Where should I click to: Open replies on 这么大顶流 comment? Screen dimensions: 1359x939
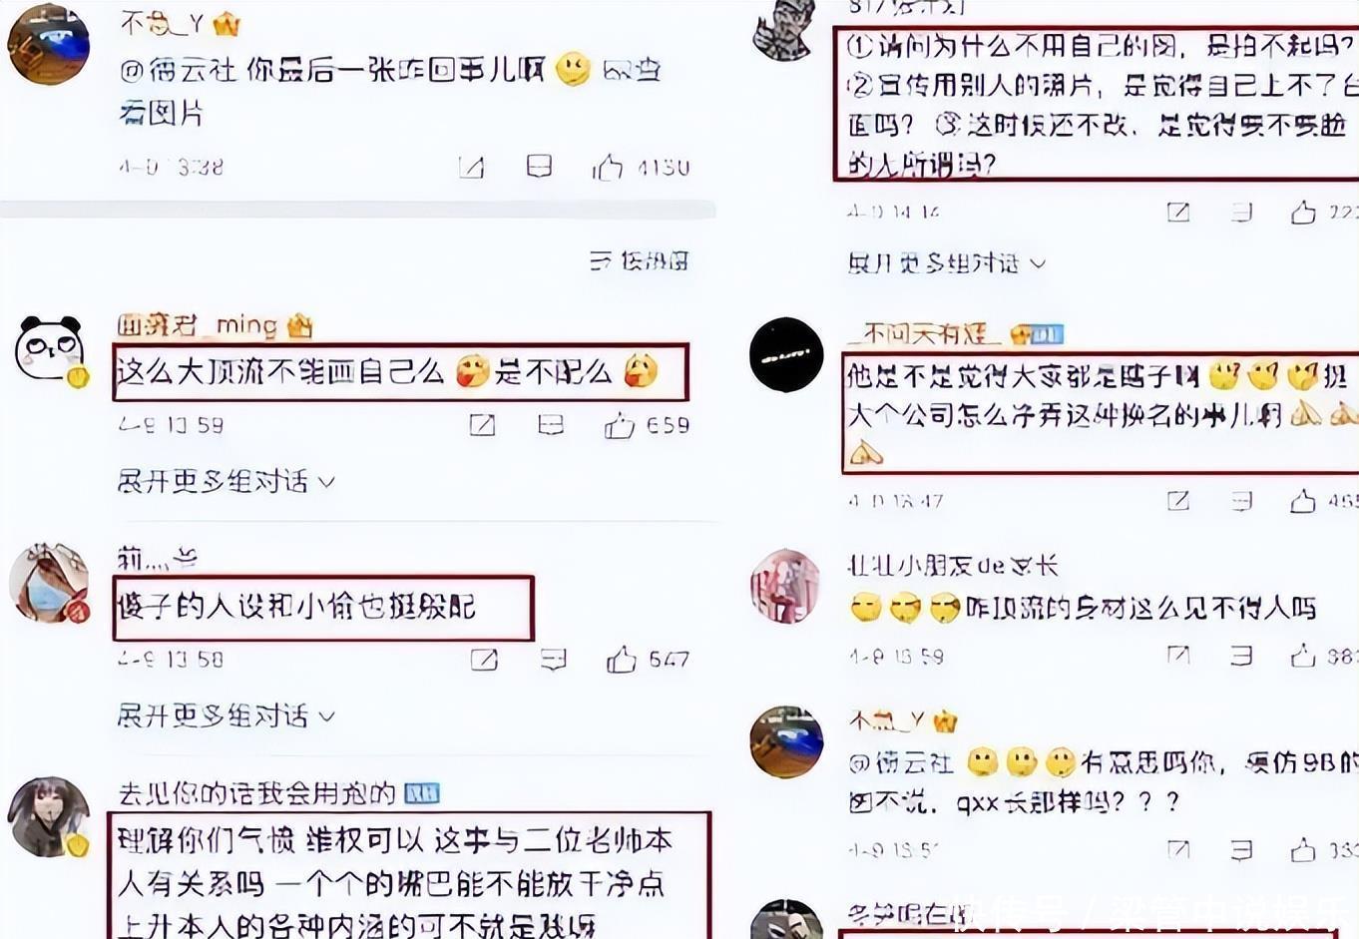(551, 426)
